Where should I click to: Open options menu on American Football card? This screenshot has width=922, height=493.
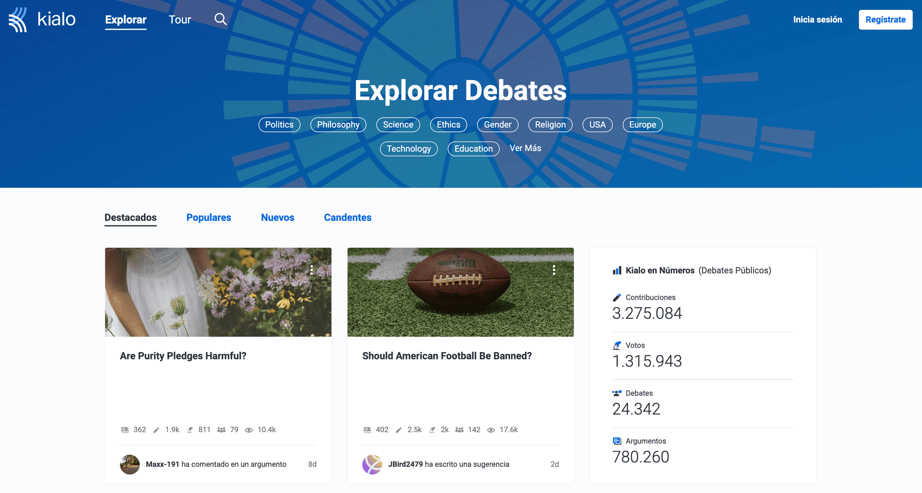(x=554, y=270)
